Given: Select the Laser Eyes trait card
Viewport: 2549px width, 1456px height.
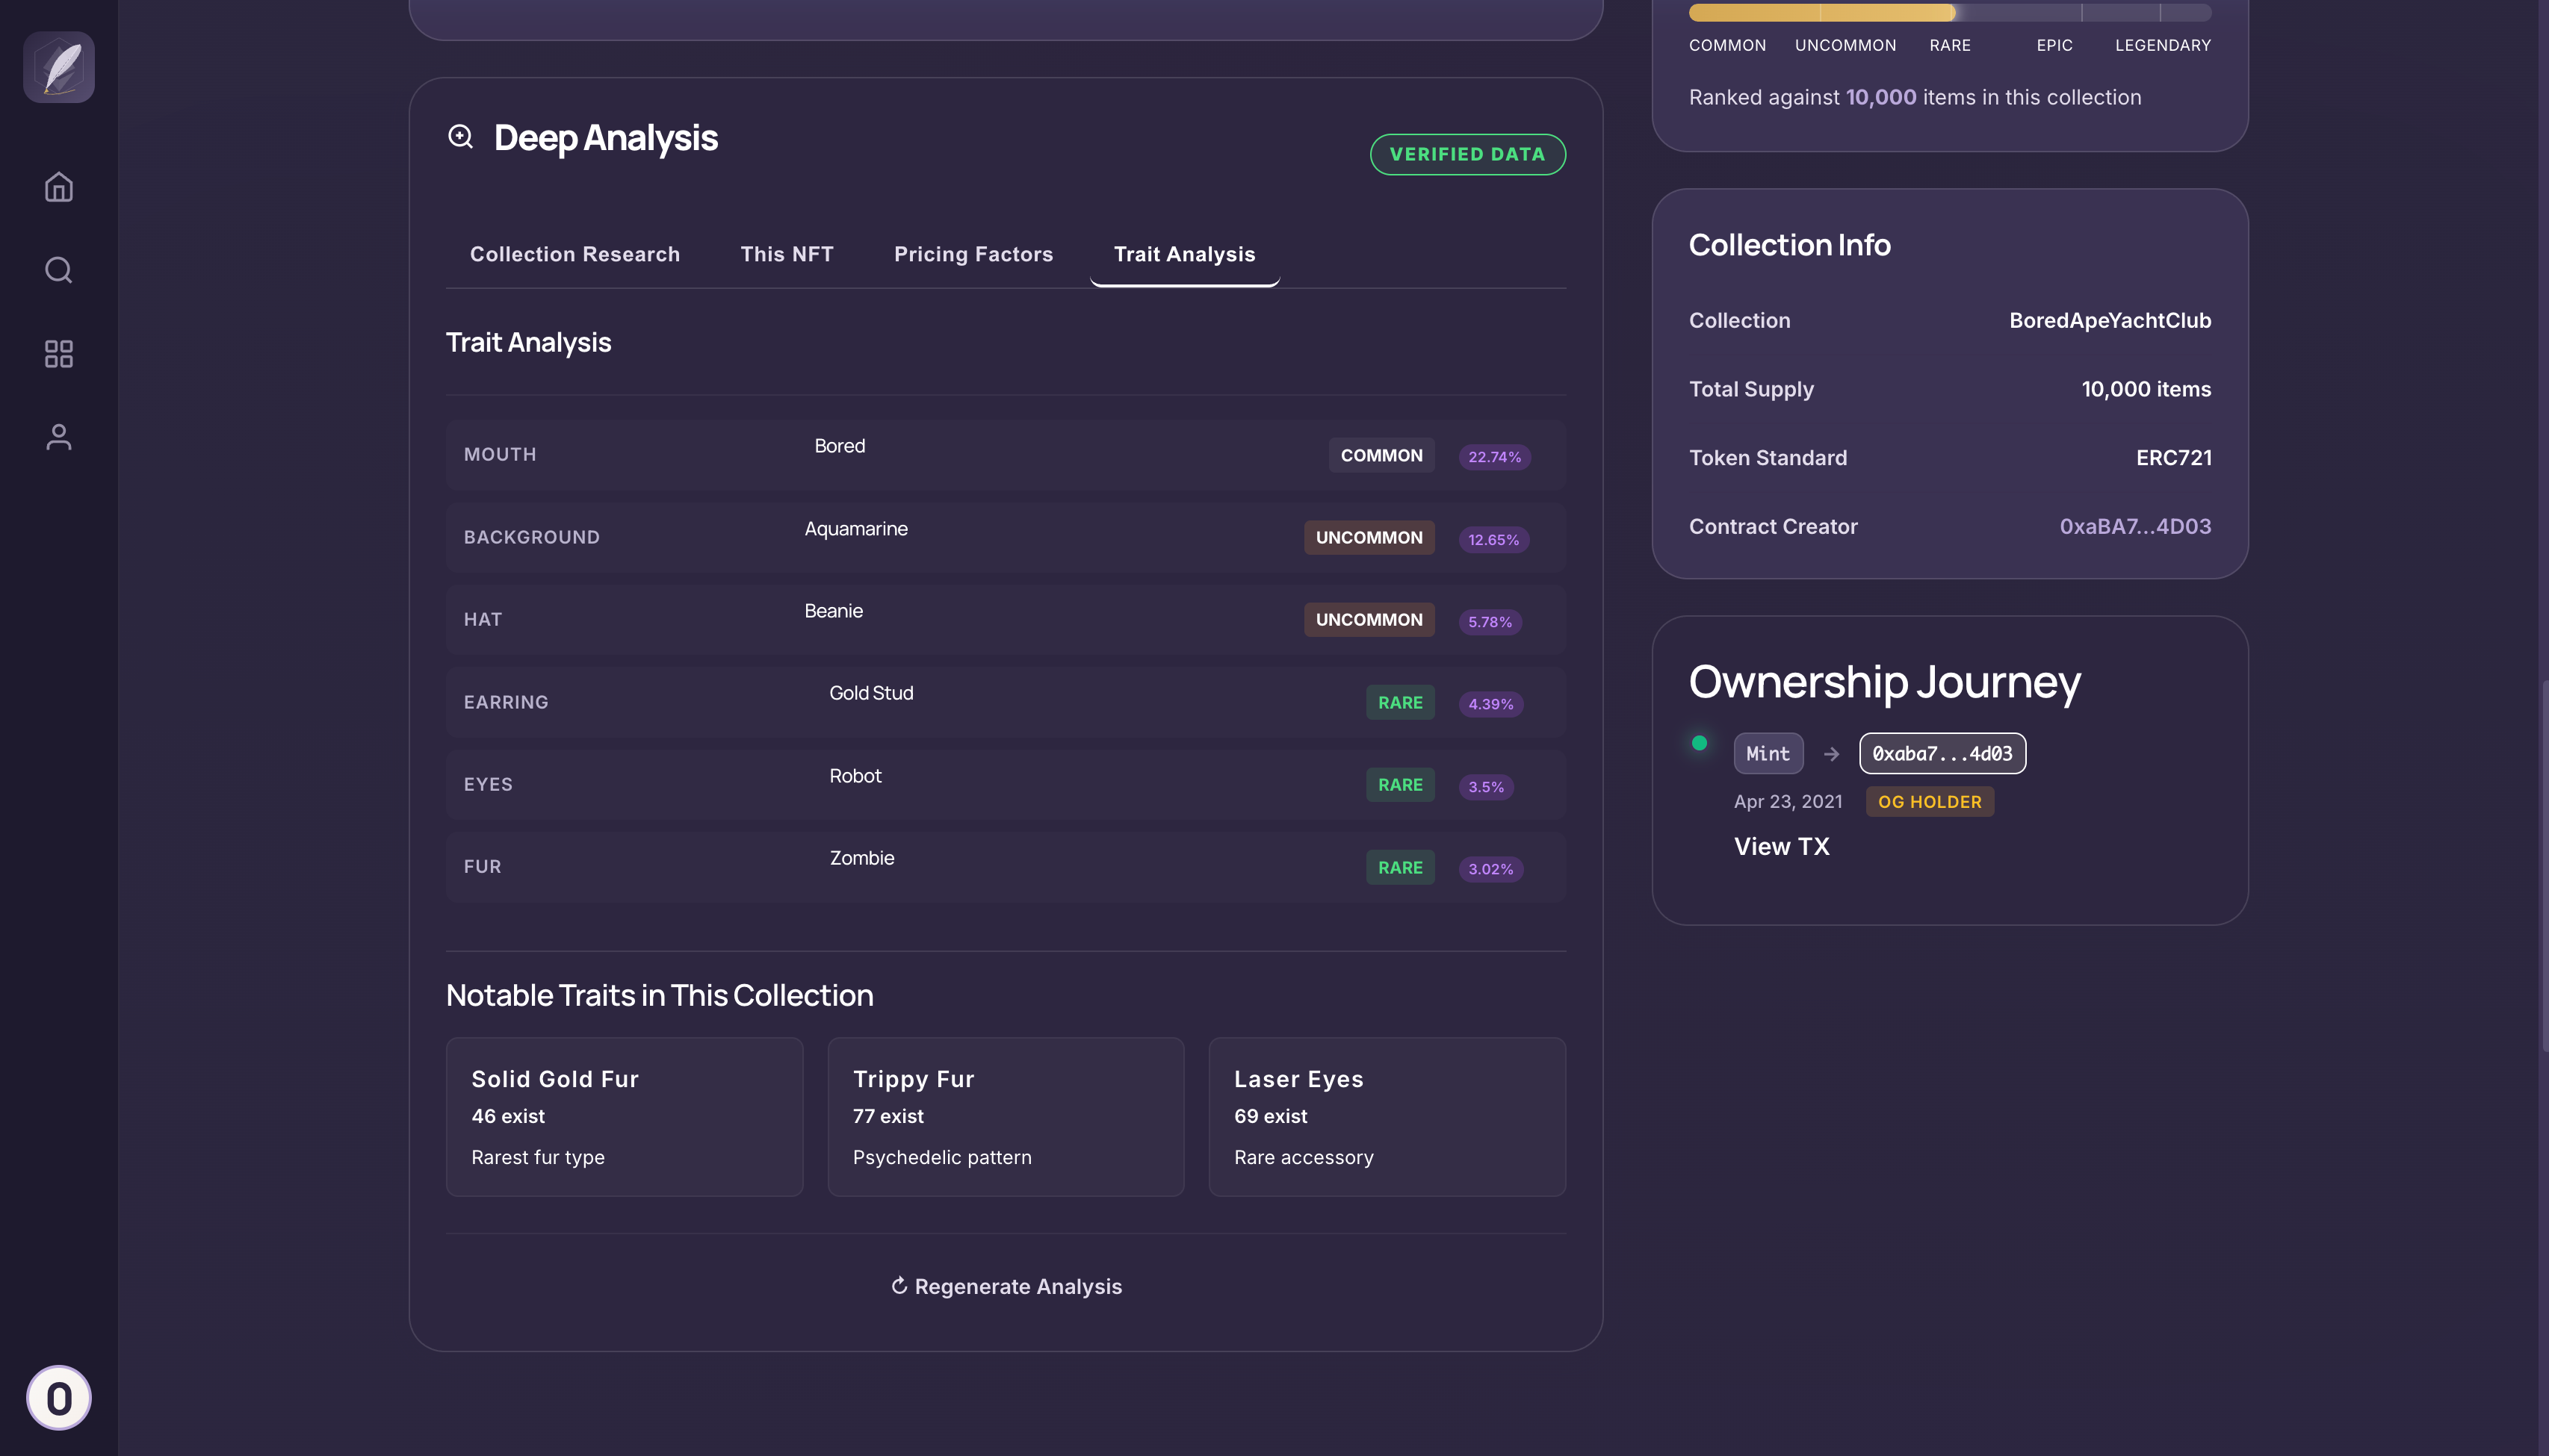Looking at the screenshot, I should click(x=1386, y=1116).
